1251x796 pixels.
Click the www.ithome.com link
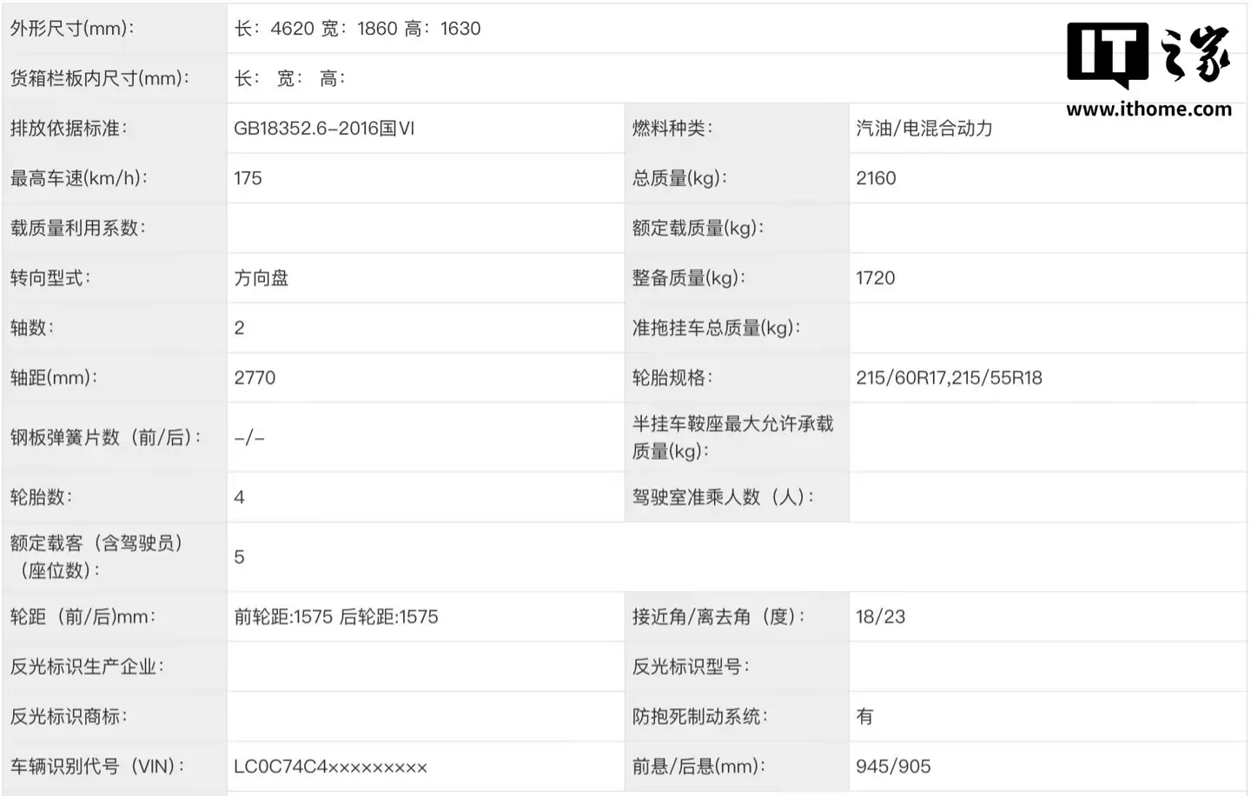[1148, 110]
